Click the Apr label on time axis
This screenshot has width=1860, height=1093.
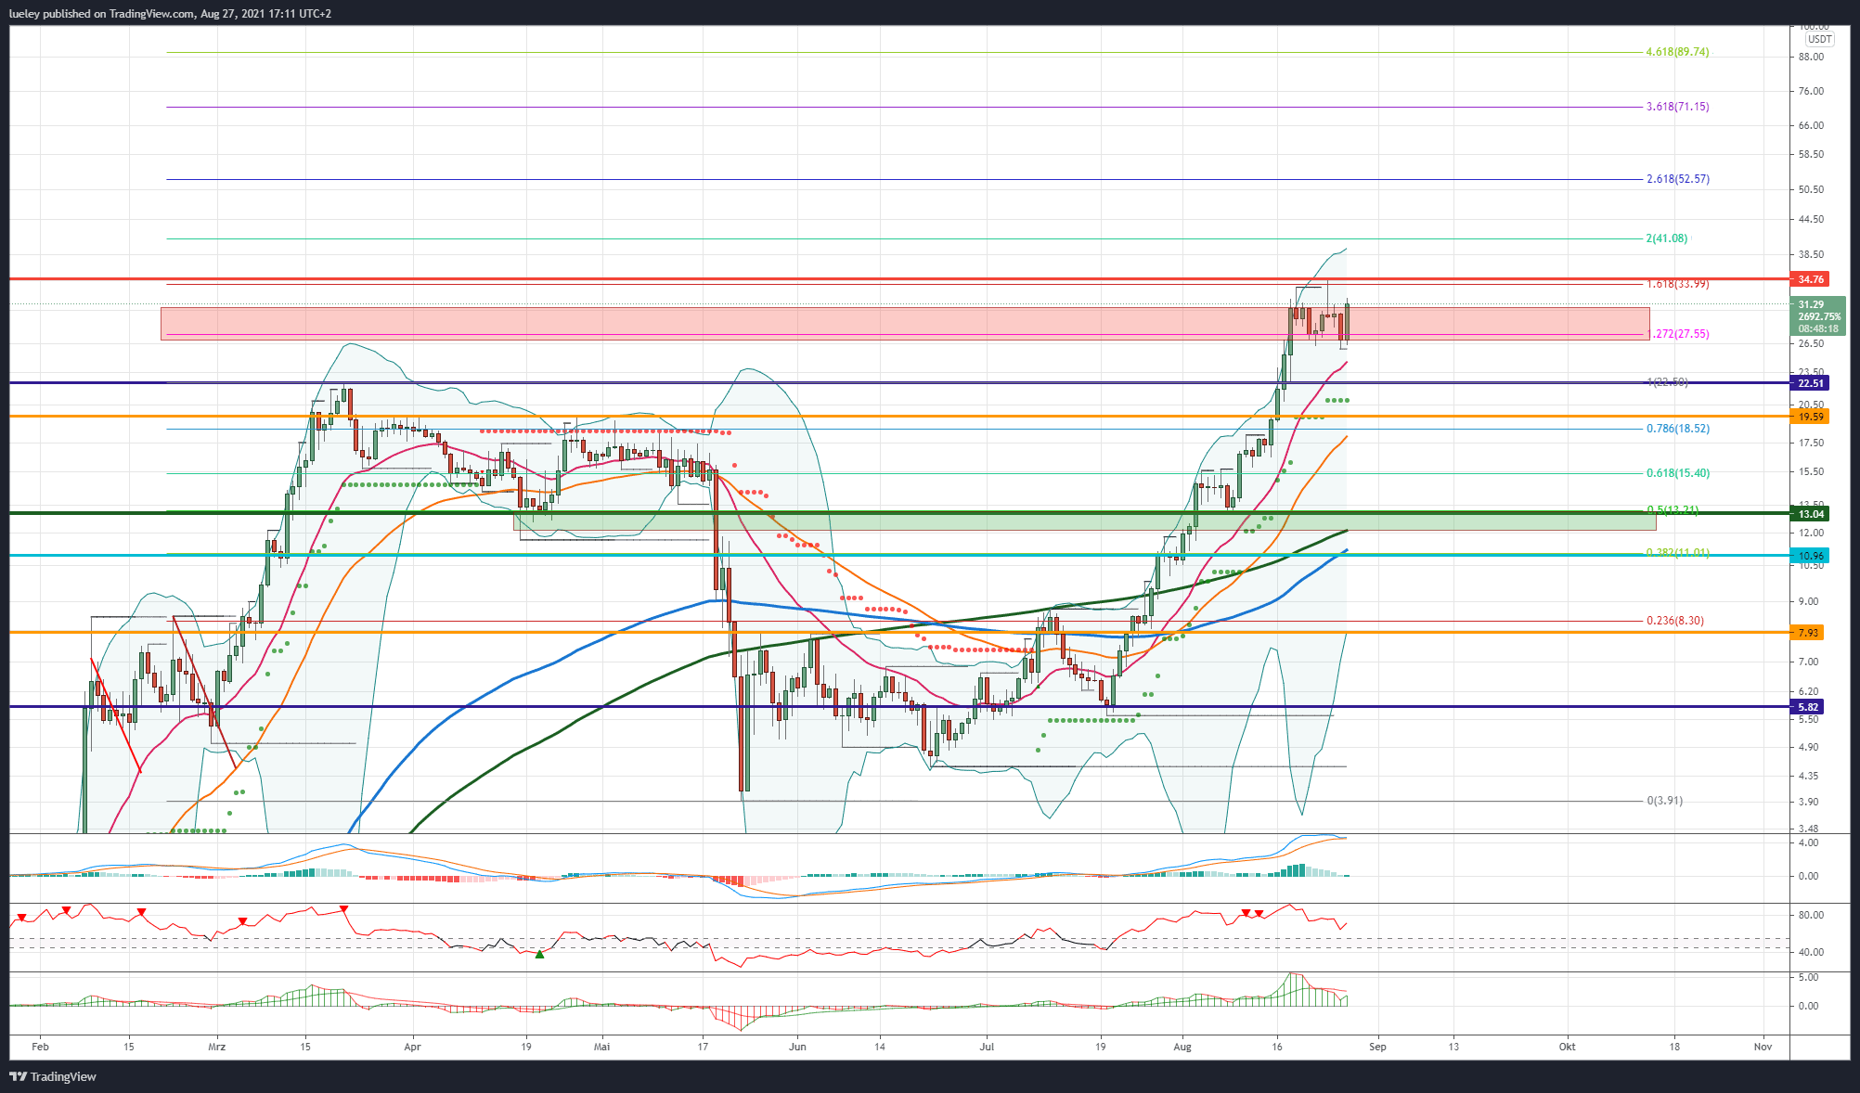413,1047
